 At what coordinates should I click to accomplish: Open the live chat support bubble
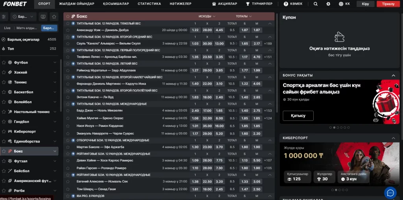tap(390, 193)
